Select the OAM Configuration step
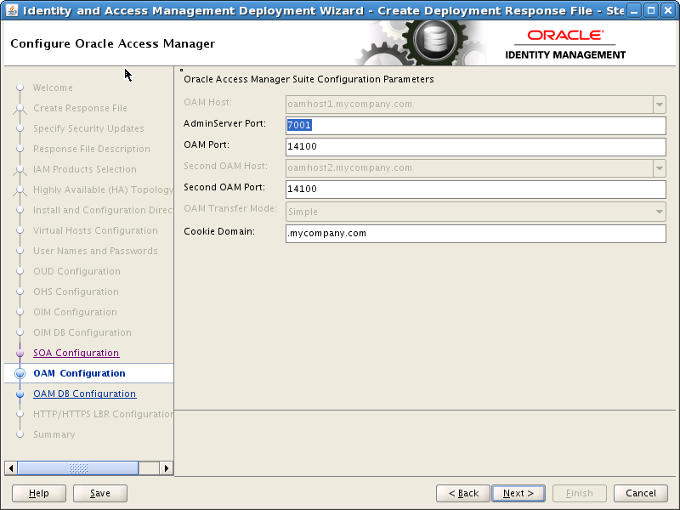 tap(79, 373)
